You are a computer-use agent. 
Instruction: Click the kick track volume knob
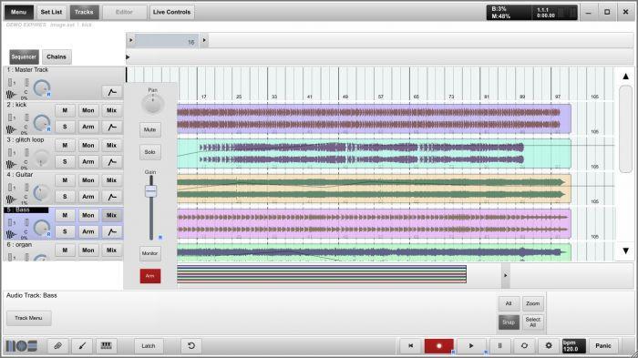point(41,123)
